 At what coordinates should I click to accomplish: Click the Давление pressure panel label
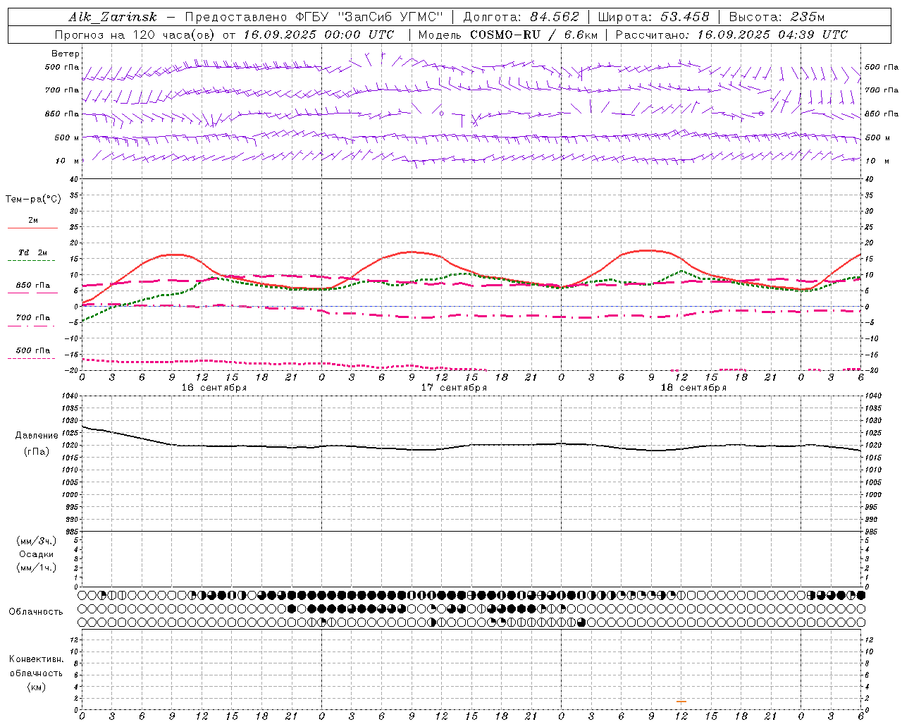[x=37, y=436]
